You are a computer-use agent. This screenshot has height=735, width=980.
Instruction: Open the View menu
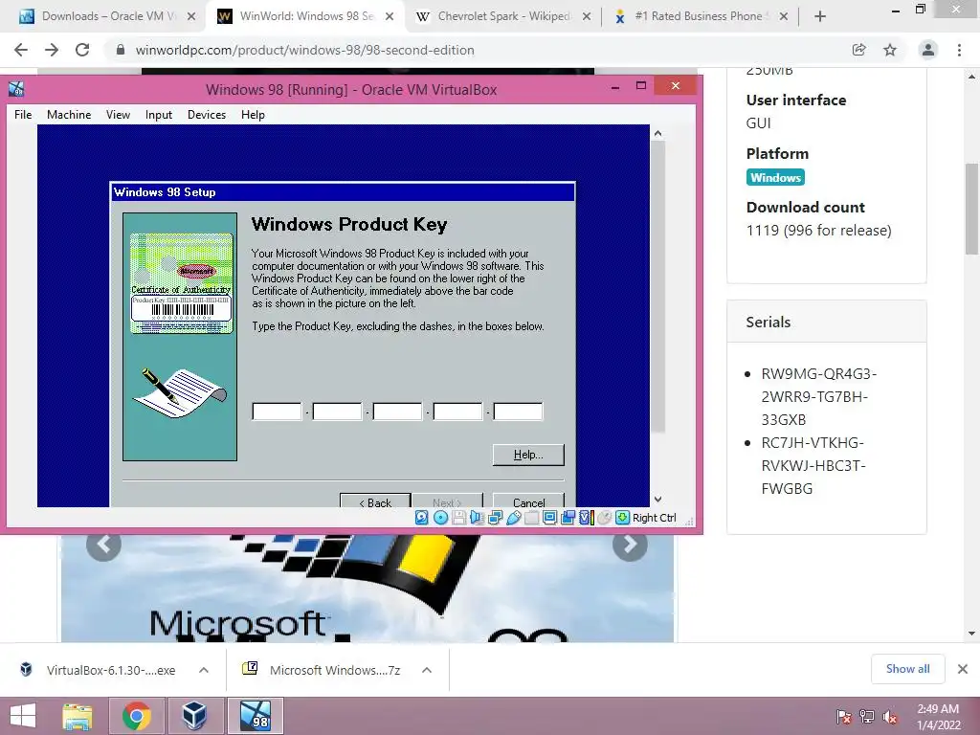point(118,115)
